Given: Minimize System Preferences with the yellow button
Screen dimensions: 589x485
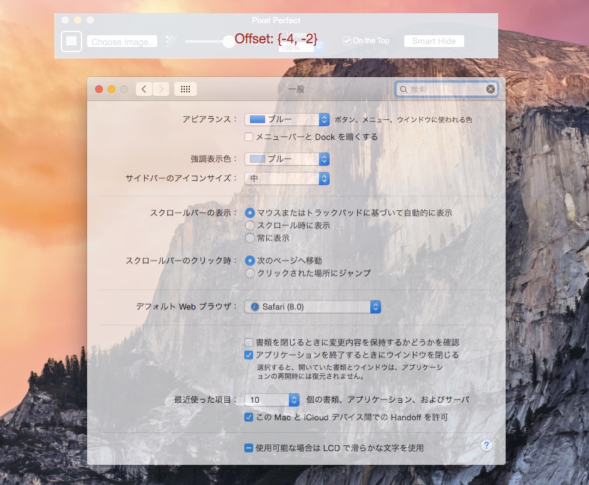Looking at the screenshot, I should tap(112, 89).
